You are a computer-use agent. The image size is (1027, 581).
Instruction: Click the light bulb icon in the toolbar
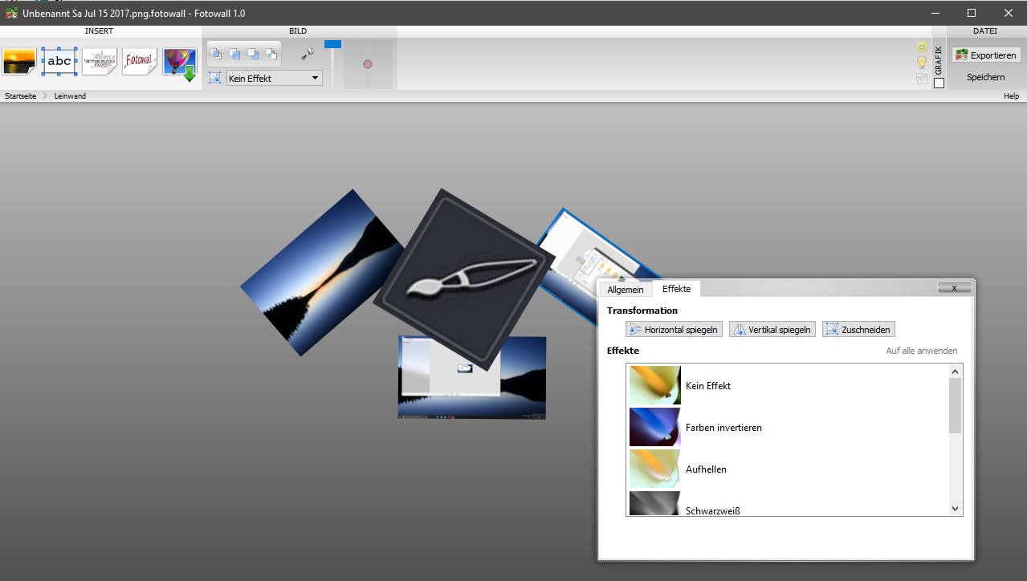(x=922, y=63)
